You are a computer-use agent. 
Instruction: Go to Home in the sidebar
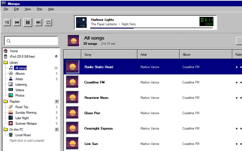click(x=14, y=51)
